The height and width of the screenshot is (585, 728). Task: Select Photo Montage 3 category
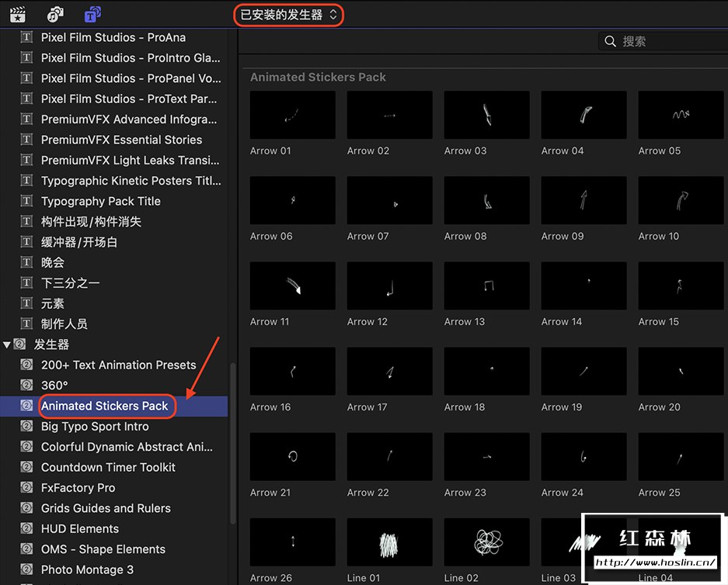click(x=113, y=569)
